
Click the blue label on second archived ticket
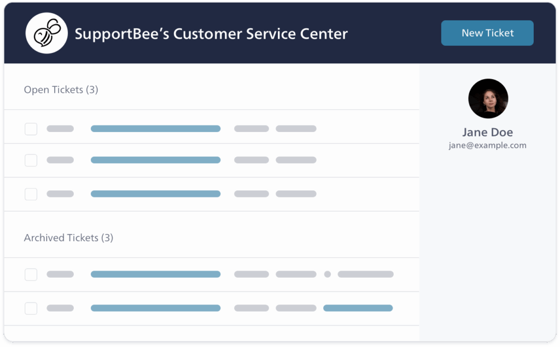coord(358,308)
